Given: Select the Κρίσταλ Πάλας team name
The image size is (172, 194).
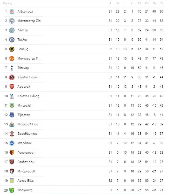Looking at the screenshot, I should point(28,96).
